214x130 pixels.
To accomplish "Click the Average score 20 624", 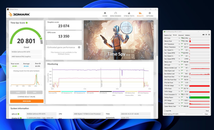I will pos(26,66).
